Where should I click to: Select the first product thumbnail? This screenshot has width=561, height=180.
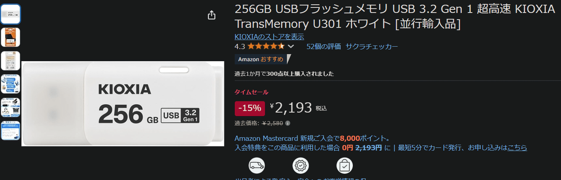10,14
